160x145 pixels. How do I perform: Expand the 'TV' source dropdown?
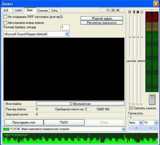pyautogui.click(x=156, y=122)
